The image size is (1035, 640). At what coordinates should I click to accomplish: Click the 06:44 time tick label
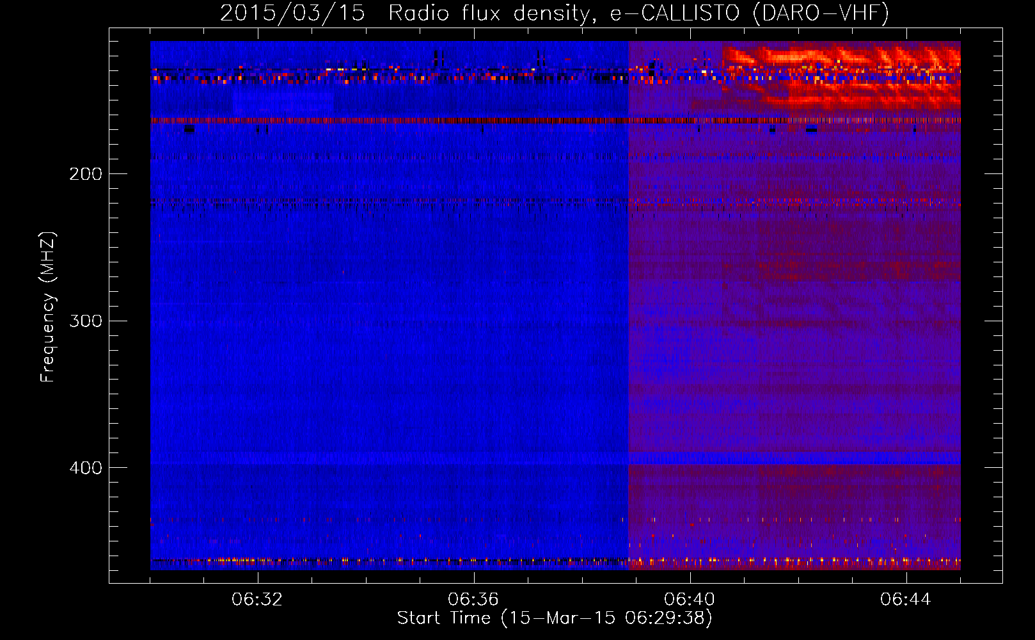906,600
